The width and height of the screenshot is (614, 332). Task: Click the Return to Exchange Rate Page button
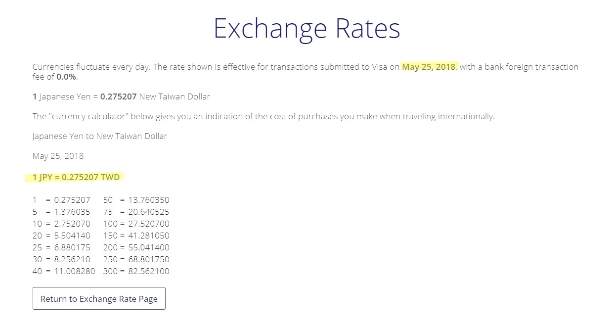(99, 298)
